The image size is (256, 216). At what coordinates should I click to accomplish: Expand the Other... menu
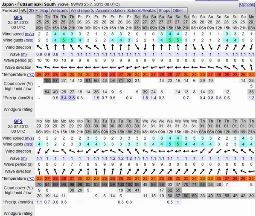point(179,10)
